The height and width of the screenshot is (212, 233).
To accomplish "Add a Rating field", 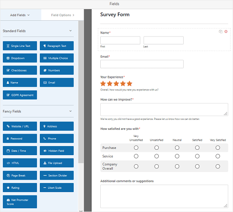I will 20,188.
